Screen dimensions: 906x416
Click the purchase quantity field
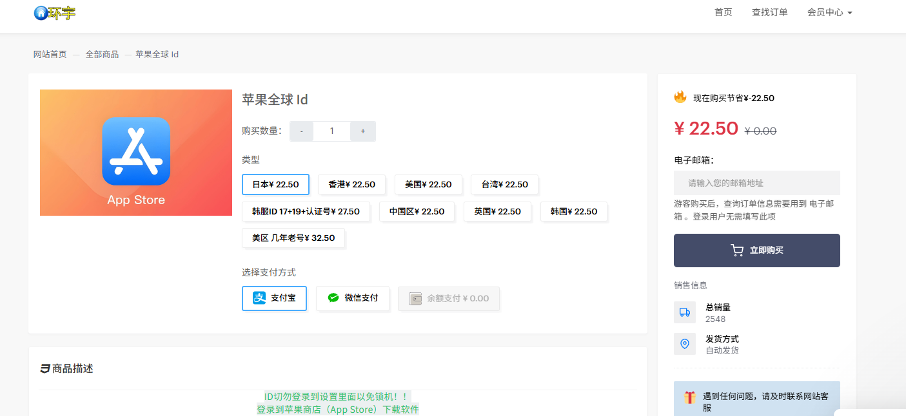point(332,131)
